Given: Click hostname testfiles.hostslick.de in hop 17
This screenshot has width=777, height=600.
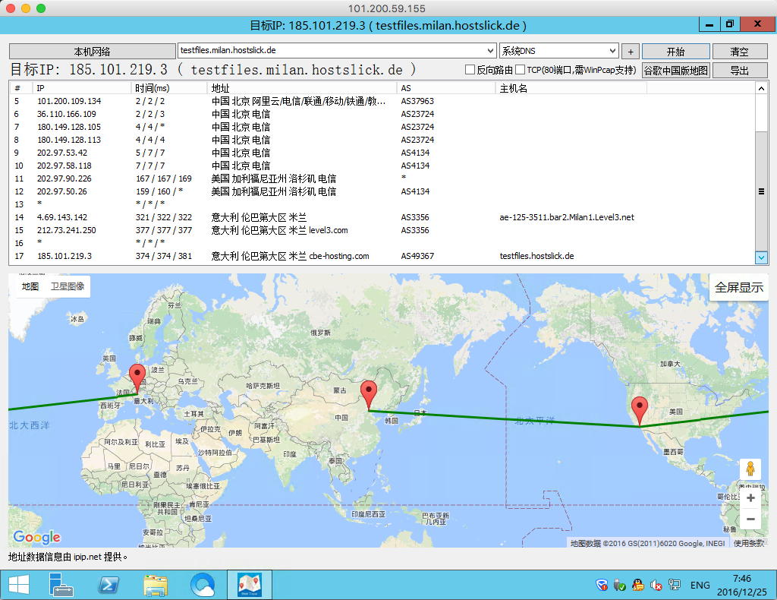Looking at the screenshot, I should tap(536, 256).
